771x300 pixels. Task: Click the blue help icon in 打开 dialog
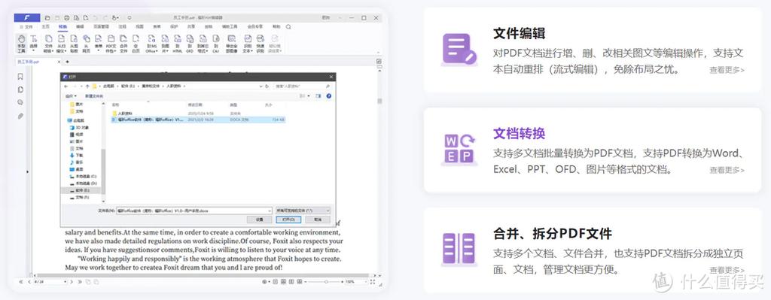(328, 95)
